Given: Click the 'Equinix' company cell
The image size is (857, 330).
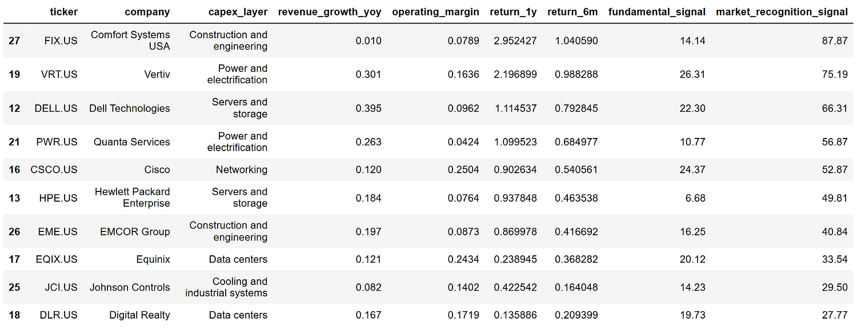Looking at the screenshot, I should 153,259.
